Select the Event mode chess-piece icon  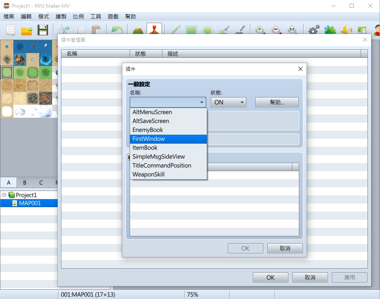click(154, 29)
